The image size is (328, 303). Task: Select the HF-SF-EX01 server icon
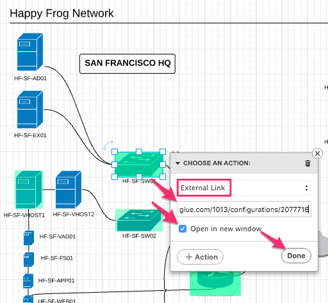30,110
